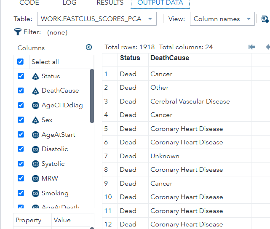Open the View dropdown showing Column names
Screen dimensions: 270x229
222,19
